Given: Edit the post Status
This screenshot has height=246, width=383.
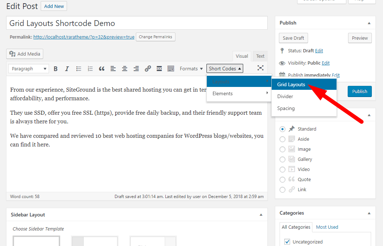Looking at the screenshot, I should click(x=319, y=50).
